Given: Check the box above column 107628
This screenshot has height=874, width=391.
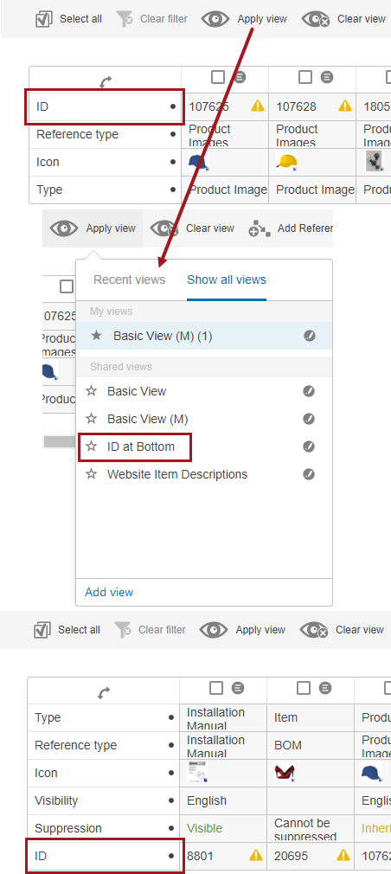Looking at the screenshot, I should [x=305, y=76].
